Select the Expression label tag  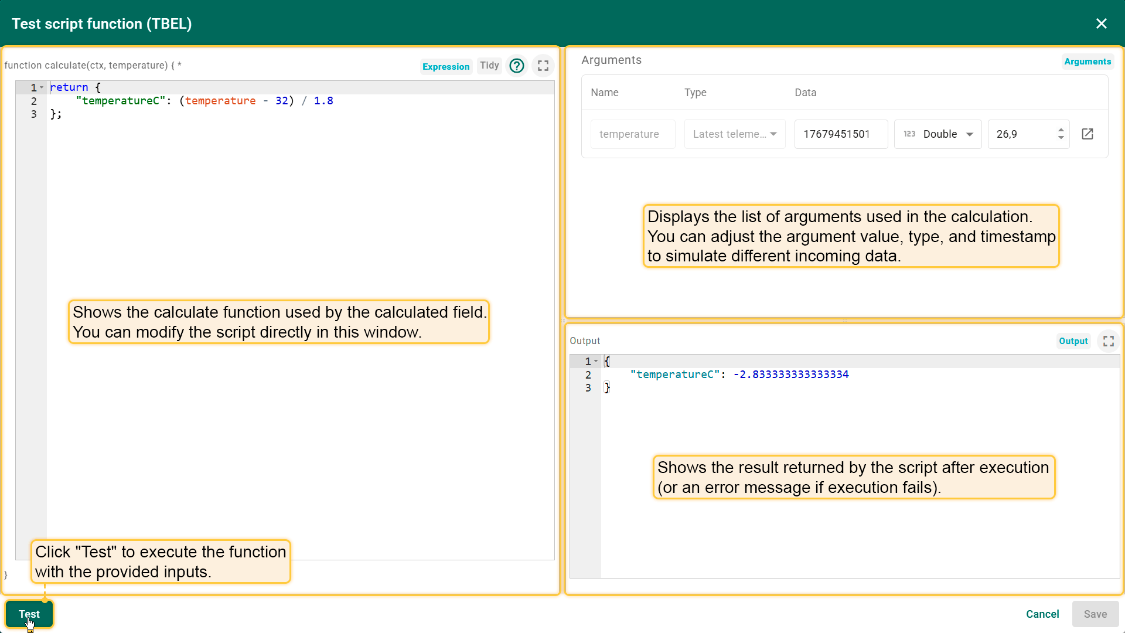point(446,67)
